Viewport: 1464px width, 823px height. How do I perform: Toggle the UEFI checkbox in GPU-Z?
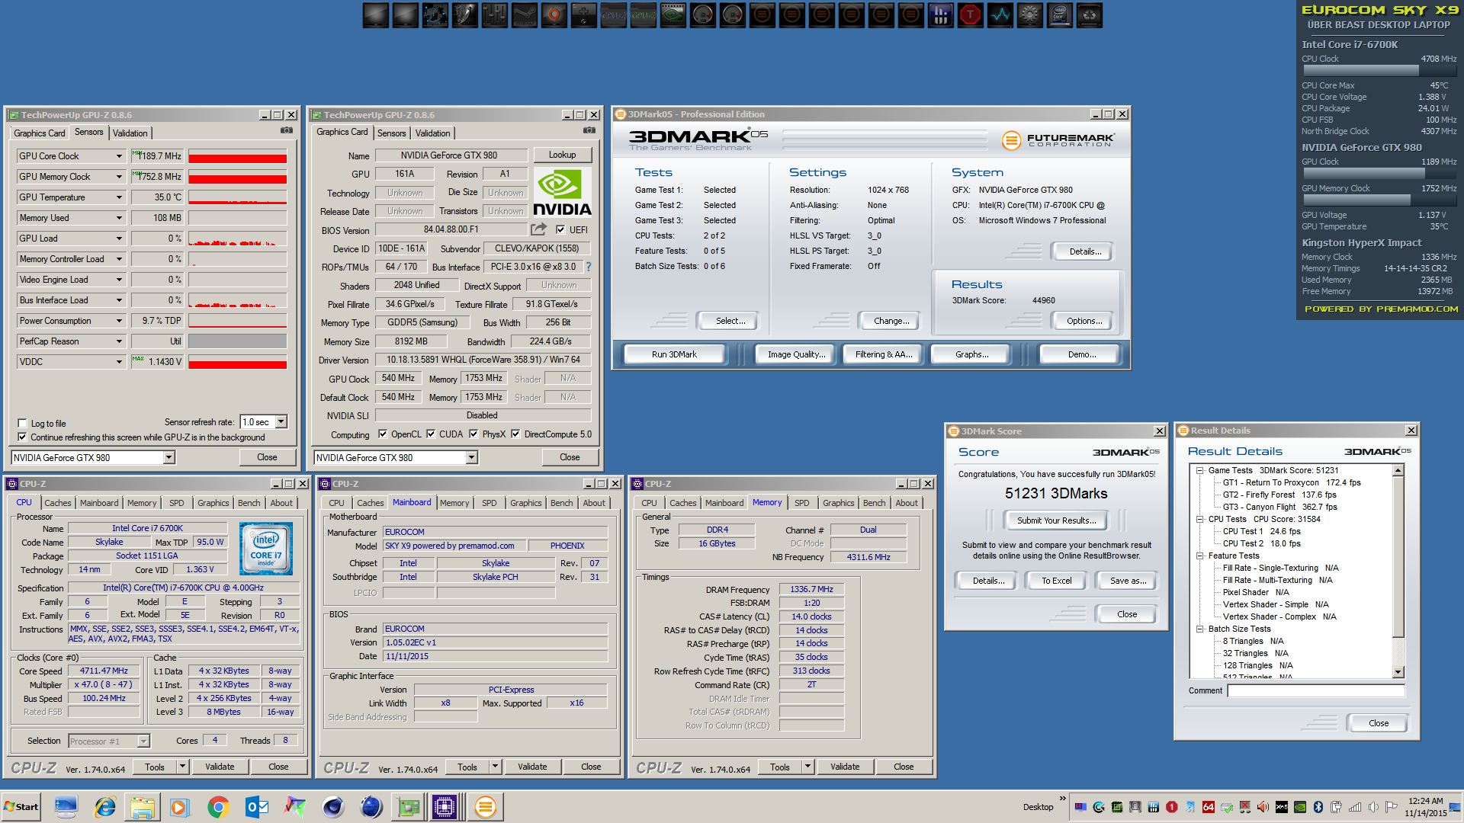pos(560,229)
